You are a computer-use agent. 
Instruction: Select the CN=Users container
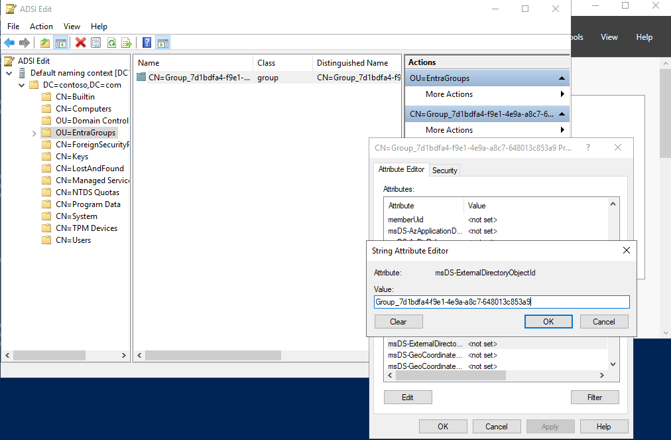click(73, 240)
